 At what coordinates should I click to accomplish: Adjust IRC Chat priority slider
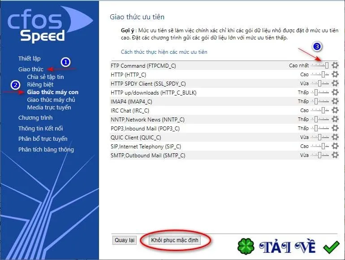(x=320, y=110)
